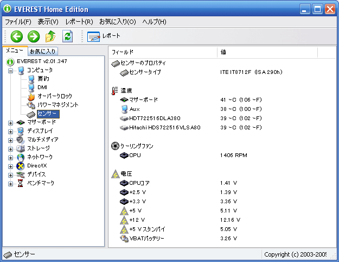Select パワーマネジメント in the tree
Viewport: 339px width, 262px height.
(57, 105)
